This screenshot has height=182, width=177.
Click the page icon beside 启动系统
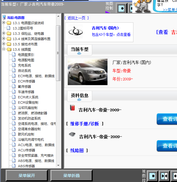(x=14, y=70)
